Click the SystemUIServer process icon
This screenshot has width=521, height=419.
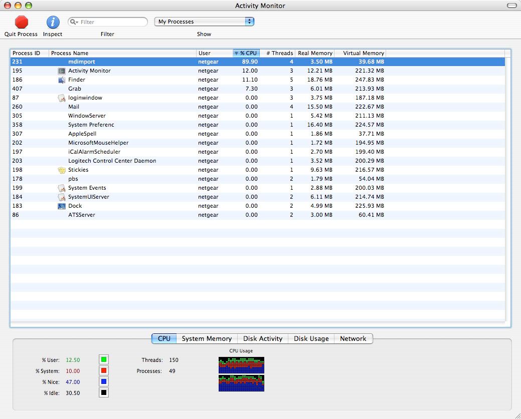[62, 197]
